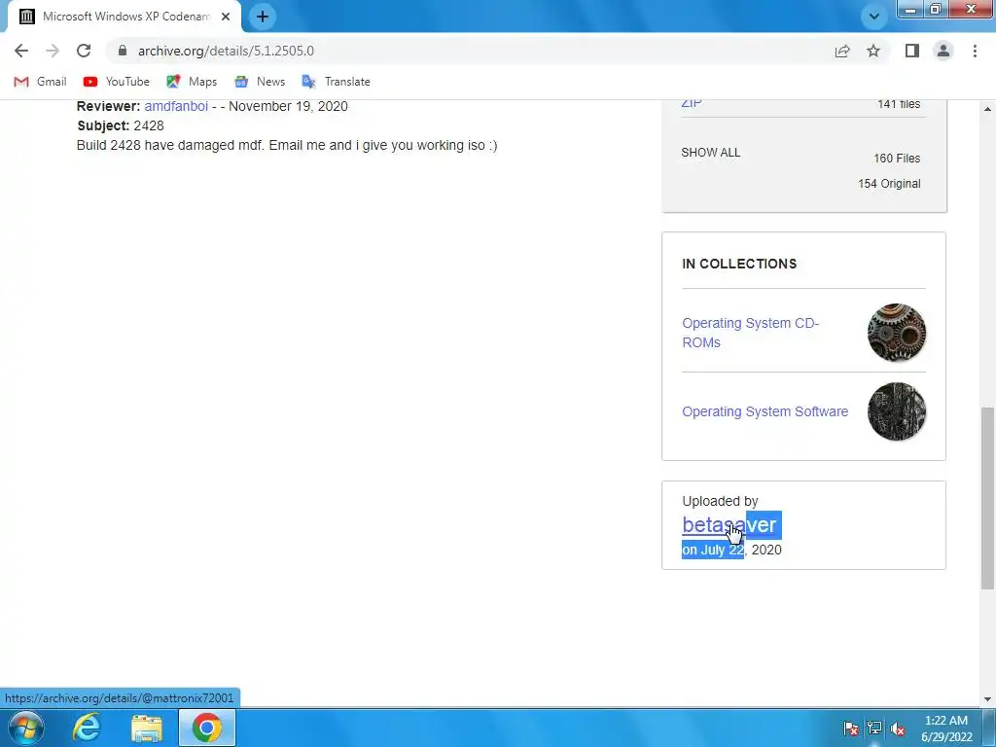Reload the current page
996x747 pixels.
coord(84,51)
